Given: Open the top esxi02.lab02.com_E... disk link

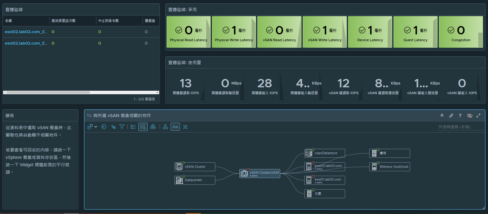Looking at the screenshot, I should (x=26, y=32).
